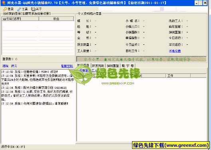Click log line 注册老板键 WIN+G 成功
Viewport: 211px width, 150px height.
pyautogui.click(x=30, y=72)
